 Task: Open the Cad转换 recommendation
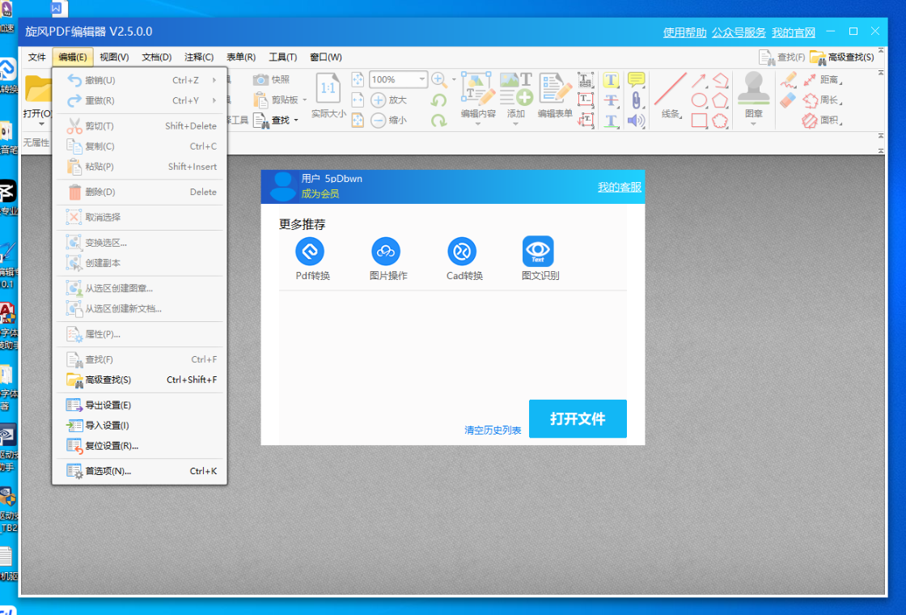point(464,259)
